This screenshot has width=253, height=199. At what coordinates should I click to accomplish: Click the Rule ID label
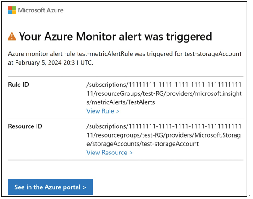pos(19,85)
